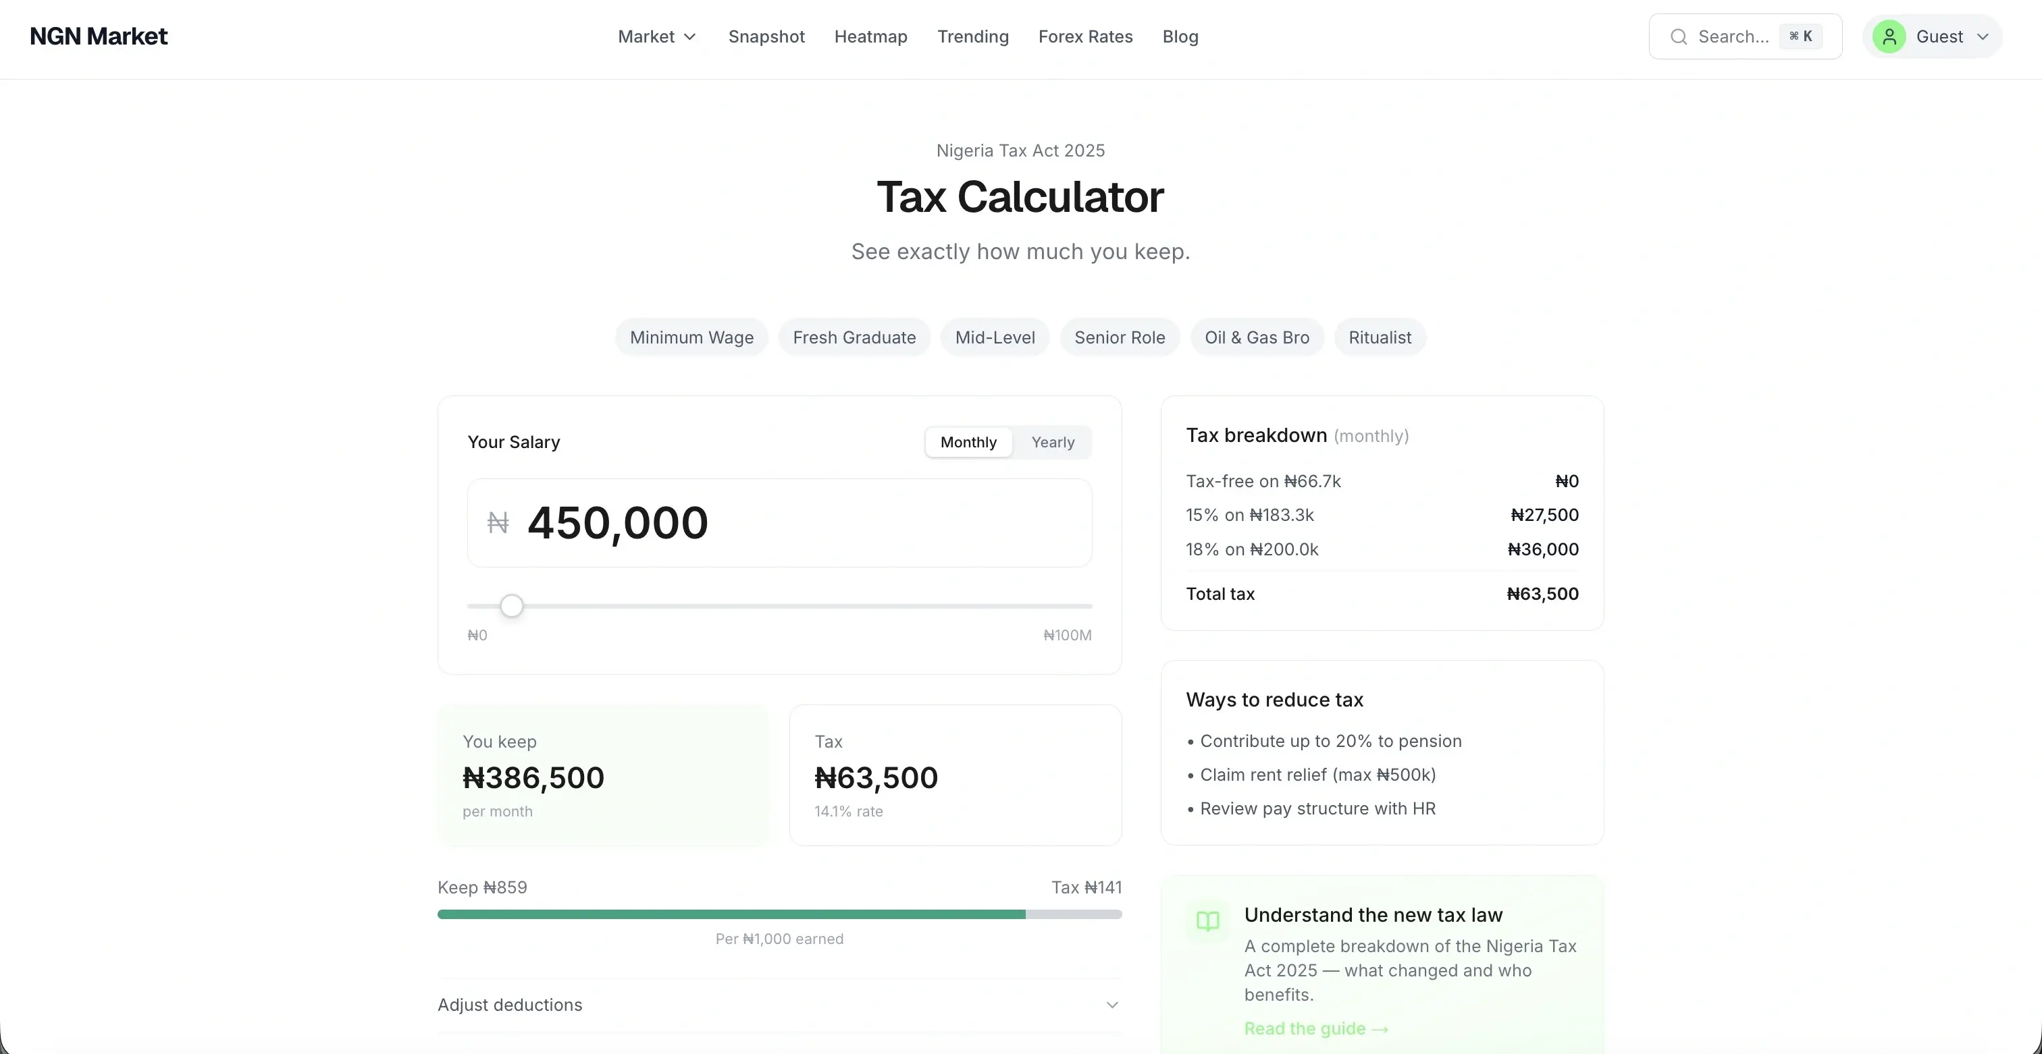
Task: Click inside the salary amount input field
Action: point(779,523)
